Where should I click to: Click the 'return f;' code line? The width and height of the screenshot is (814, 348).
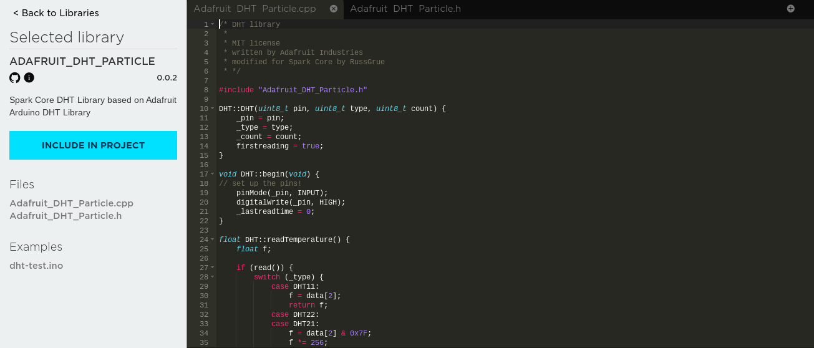(308, 305)
